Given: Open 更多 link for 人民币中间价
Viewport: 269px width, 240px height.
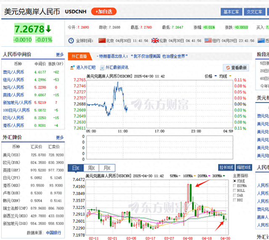Looking at the screenshot, I should (x=60, y=55).
